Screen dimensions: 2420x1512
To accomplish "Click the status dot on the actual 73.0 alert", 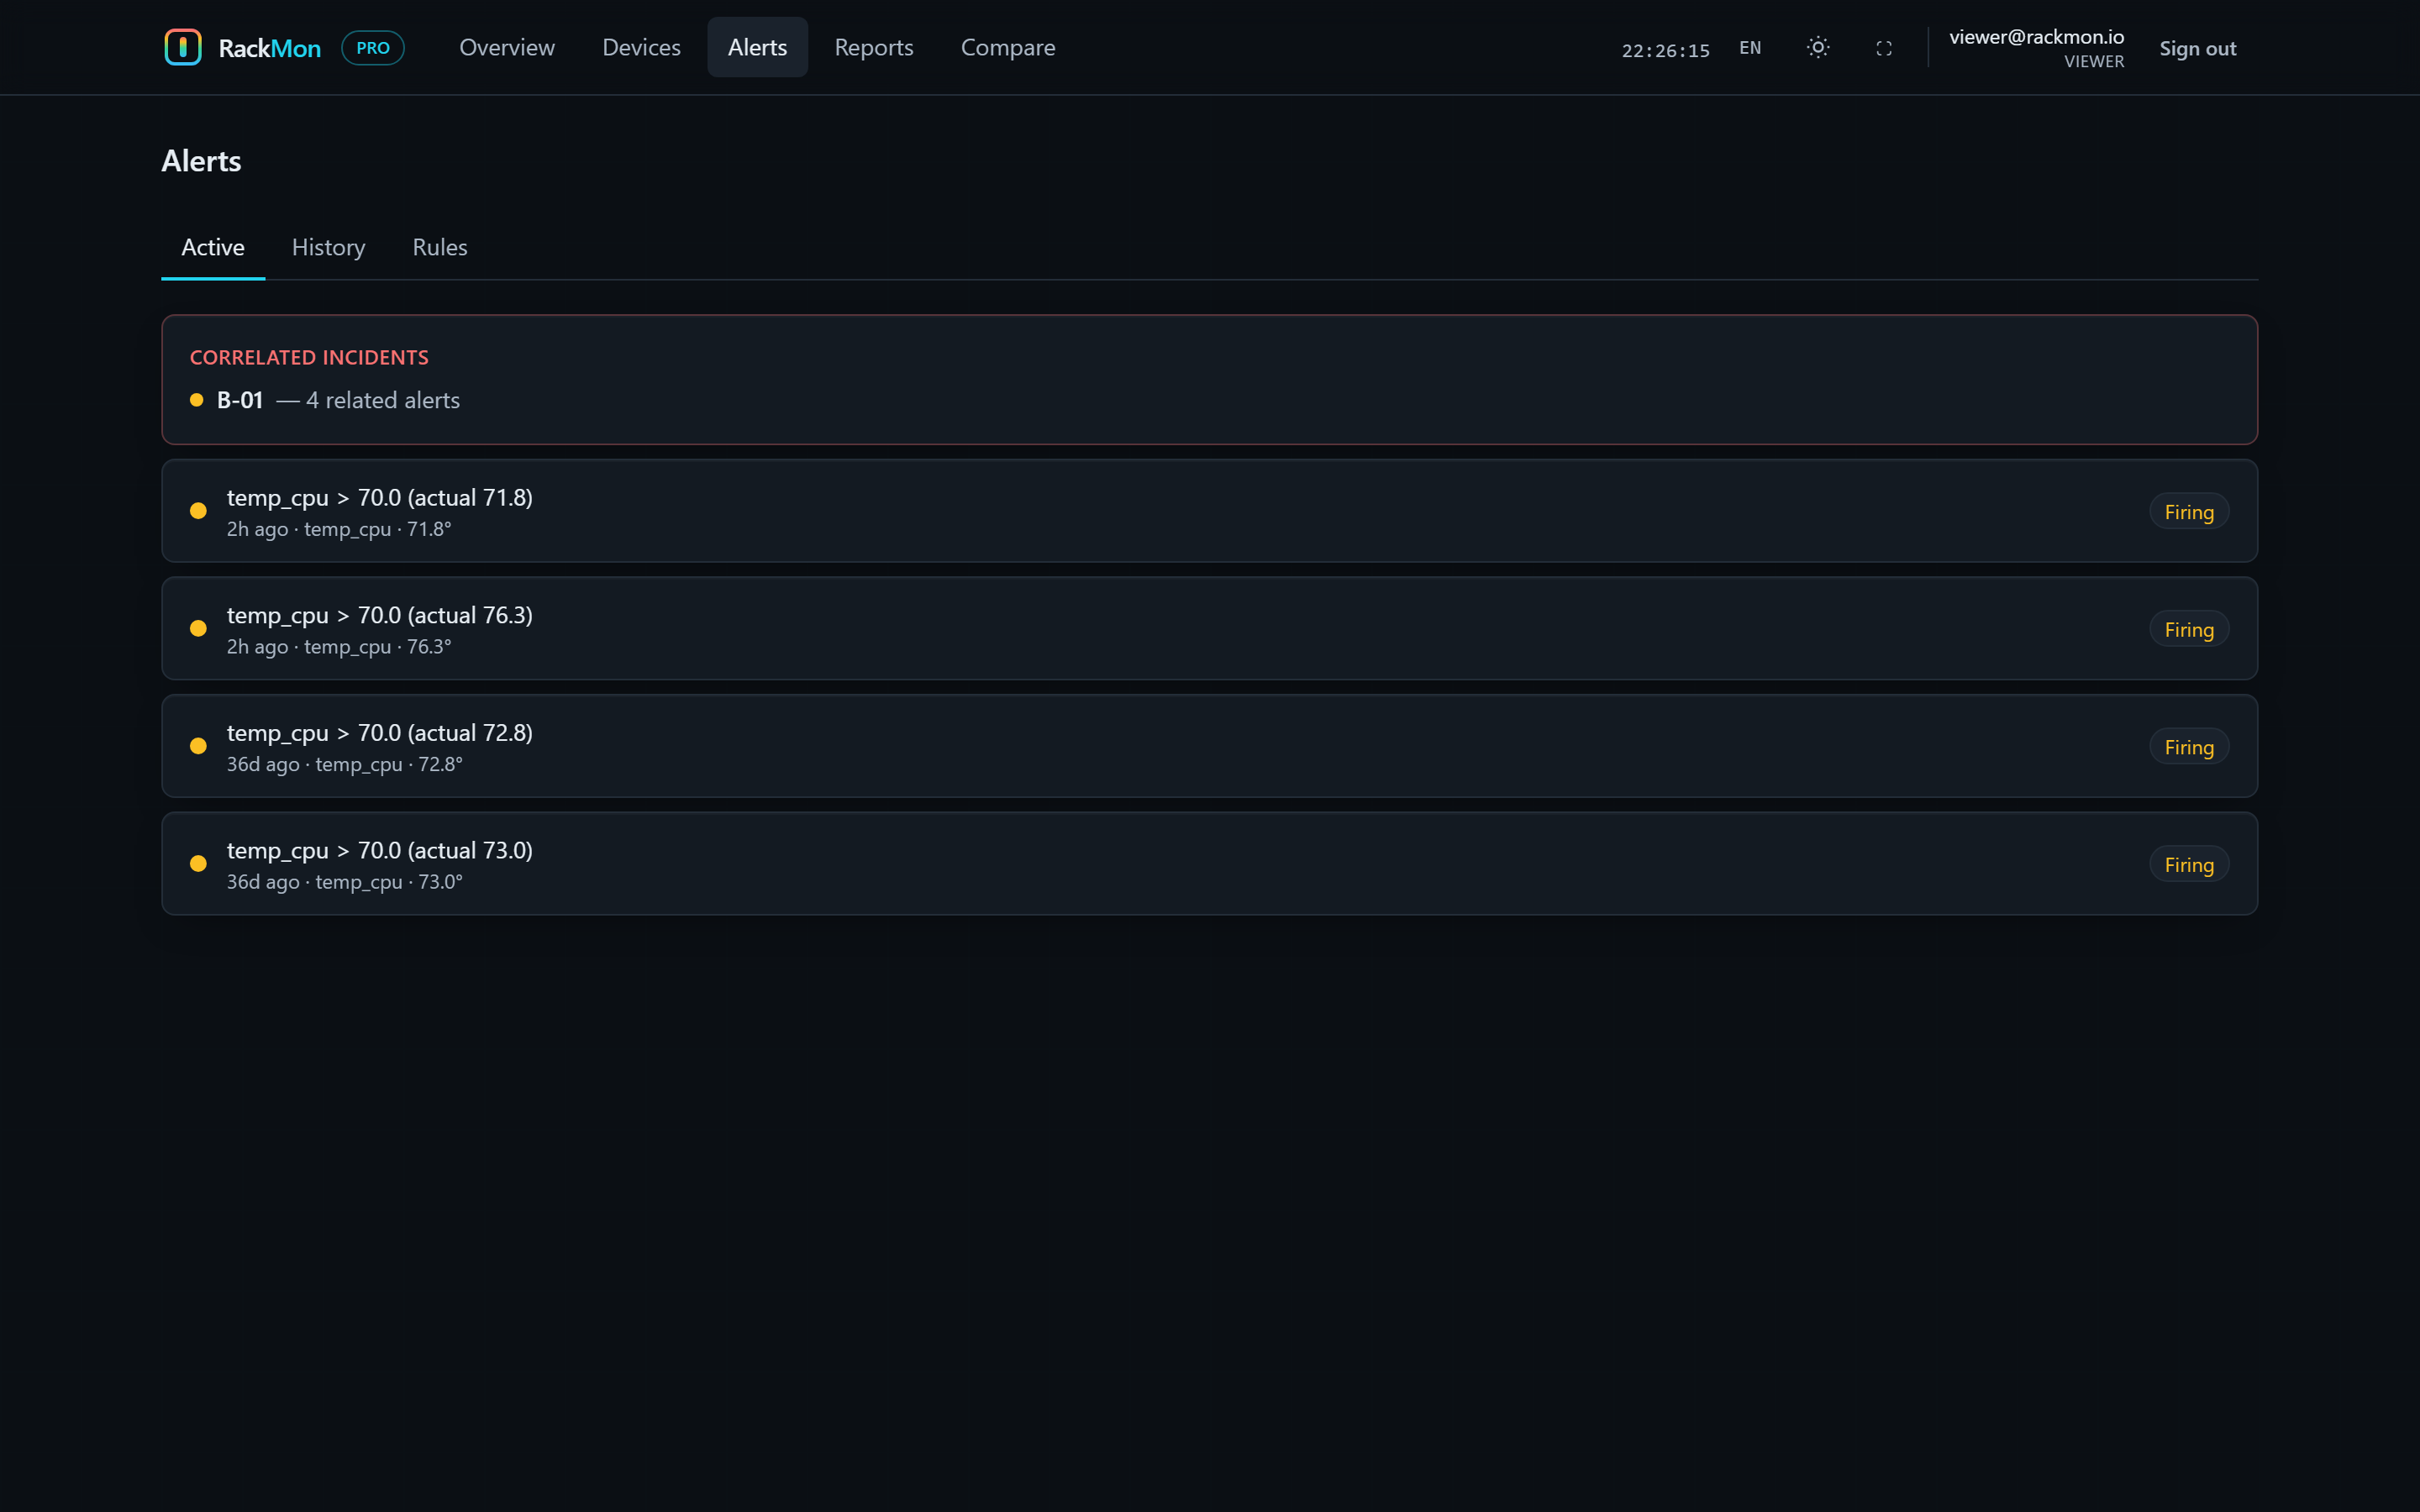I will 198,864.
